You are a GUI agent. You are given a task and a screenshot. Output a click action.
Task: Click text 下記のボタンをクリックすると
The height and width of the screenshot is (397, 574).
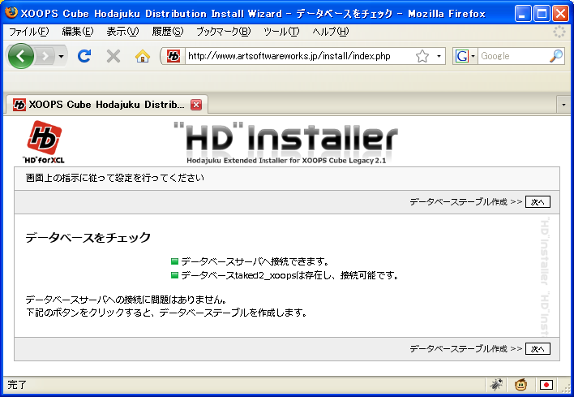coord(90,313)
